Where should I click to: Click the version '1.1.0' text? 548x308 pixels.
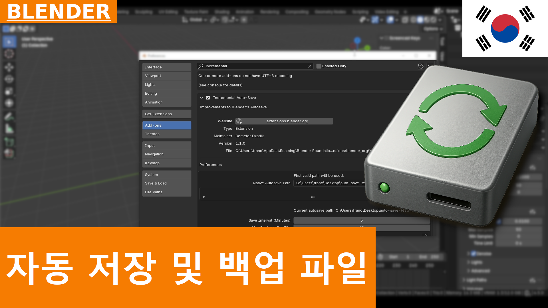click(x=240, y=143)
